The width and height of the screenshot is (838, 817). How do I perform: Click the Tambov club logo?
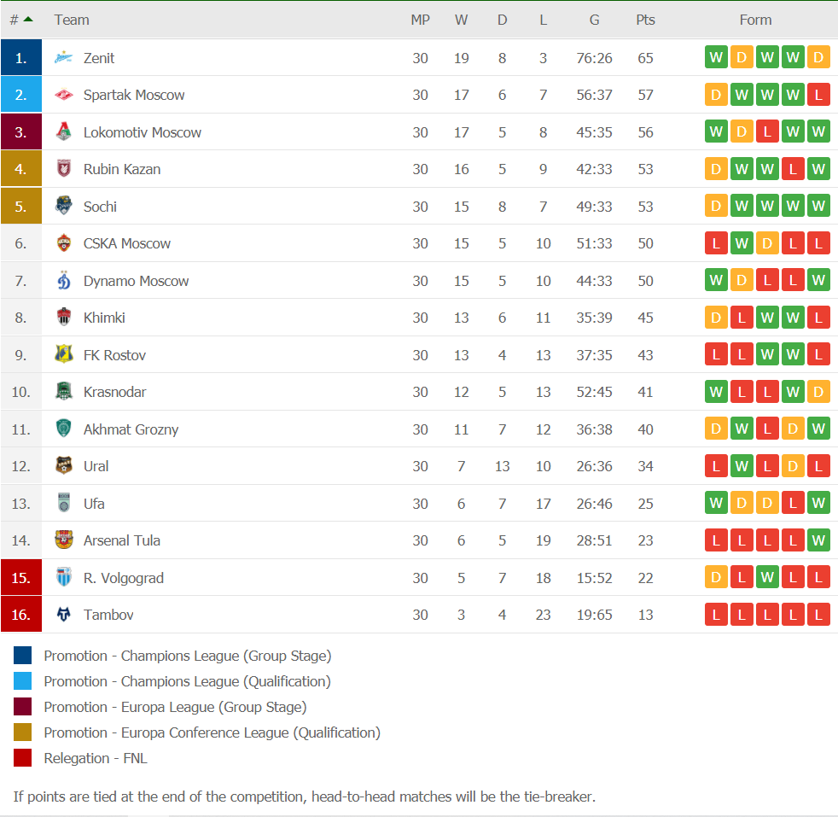click(x=64, y=615)
